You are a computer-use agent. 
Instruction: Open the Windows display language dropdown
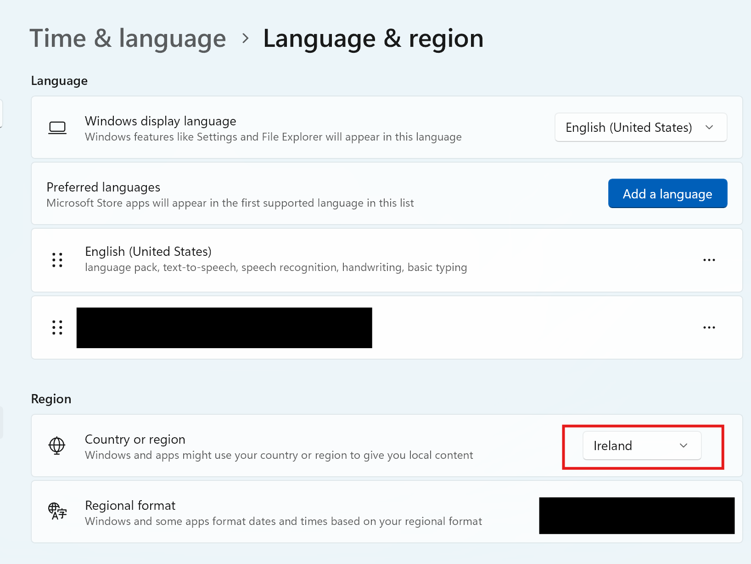pos(640,128)
